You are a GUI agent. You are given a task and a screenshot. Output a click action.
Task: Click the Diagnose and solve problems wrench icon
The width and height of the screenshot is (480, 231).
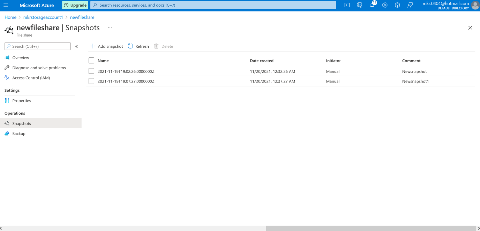pyautogui.click(x=7, y=68)
